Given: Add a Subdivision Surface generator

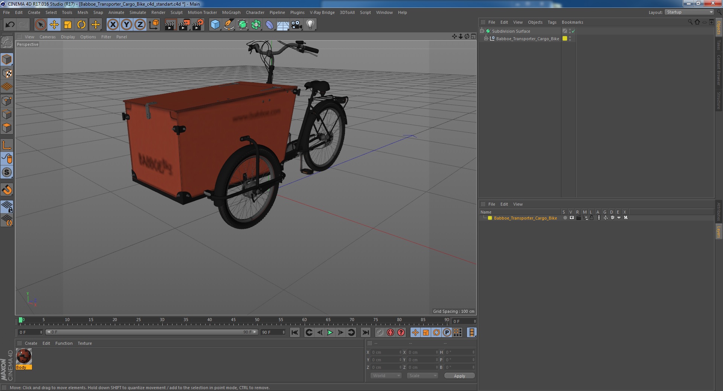Looking at the screenshot, I should pyautogui.click(x=243, y=25).
